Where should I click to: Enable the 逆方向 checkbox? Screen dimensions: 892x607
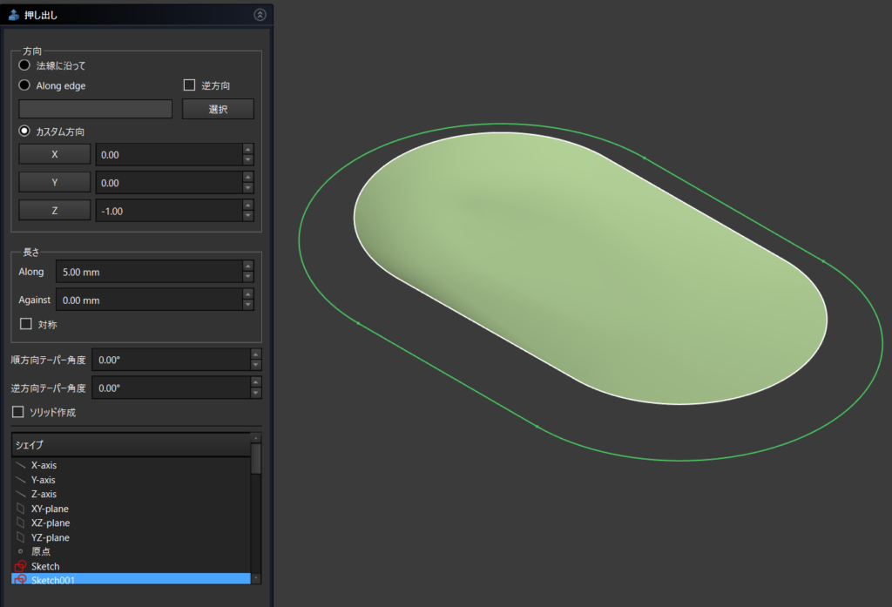click(189, 85)
